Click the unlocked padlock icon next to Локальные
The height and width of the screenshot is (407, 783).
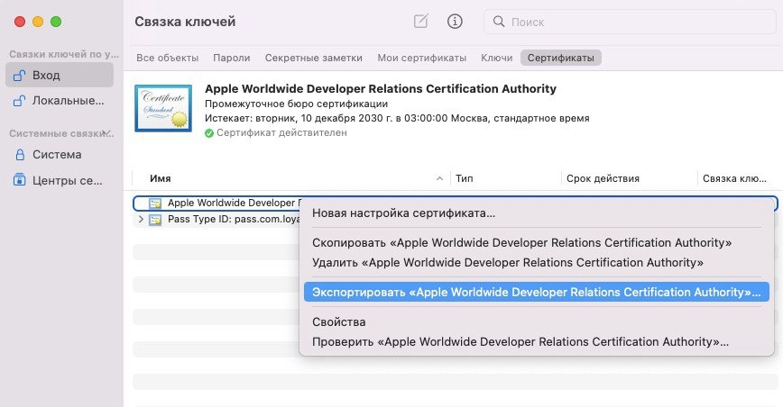pos(20,101)
